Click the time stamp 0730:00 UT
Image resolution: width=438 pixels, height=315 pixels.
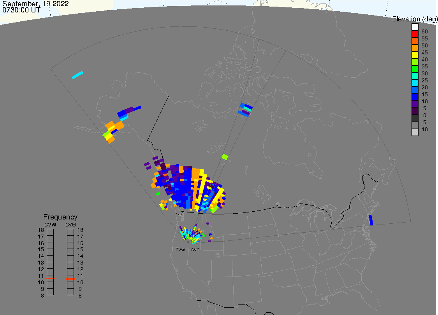pos(21,10)
